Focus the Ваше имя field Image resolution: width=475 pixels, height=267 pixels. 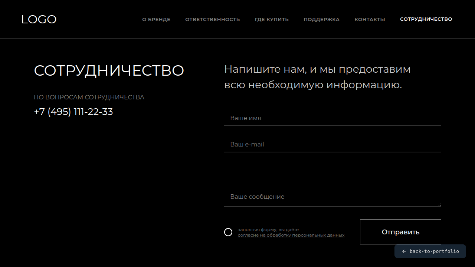[x=332, y=118]
